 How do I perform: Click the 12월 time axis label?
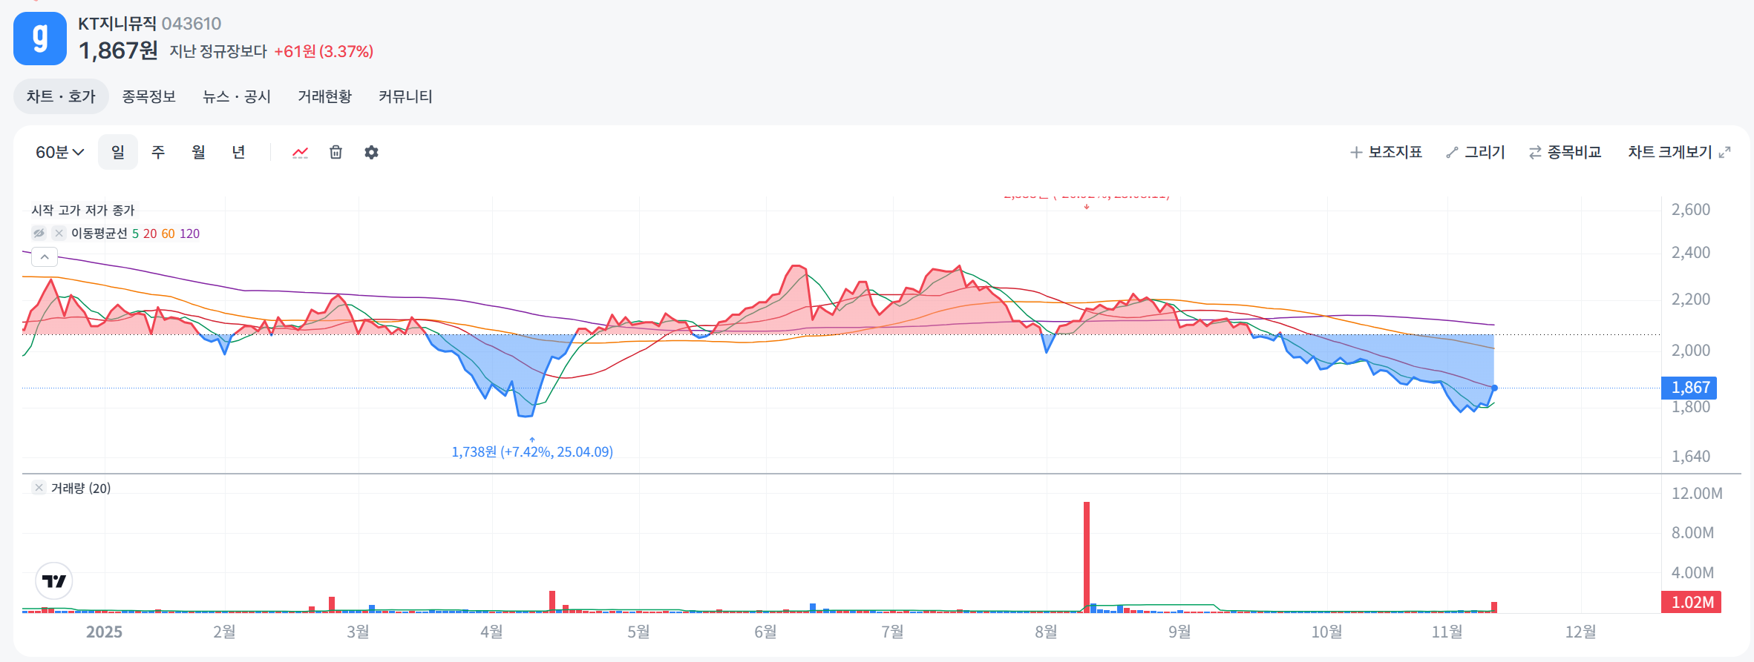1580,632
